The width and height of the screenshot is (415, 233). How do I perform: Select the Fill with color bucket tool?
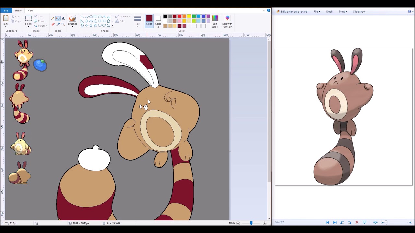[x=58, y=18]
